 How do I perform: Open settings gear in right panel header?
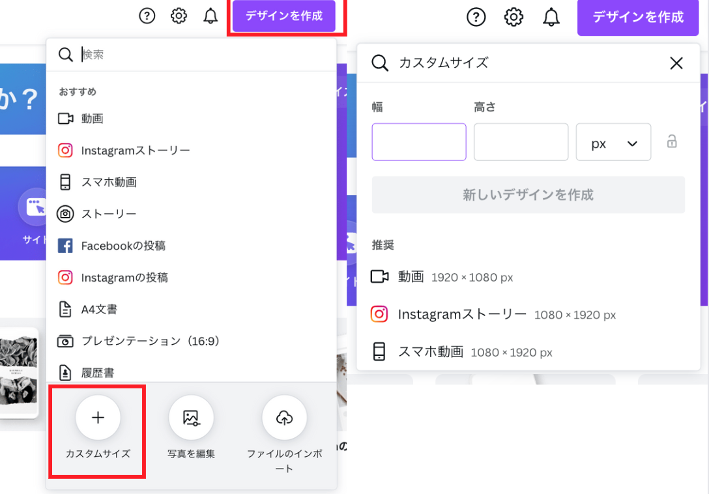[x=514, y=17]
